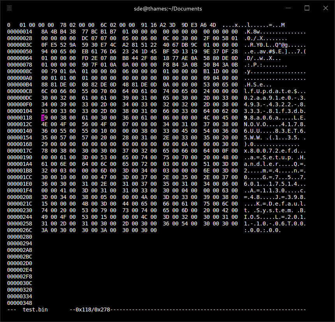Minimize the terminal window
Screen dimensions: 335x322
click(288, 8)
